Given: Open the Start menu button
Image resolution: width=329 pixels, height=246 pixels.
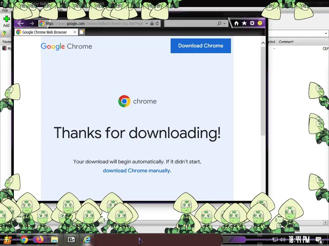Looking at the screenshot, I should (8, 240).
